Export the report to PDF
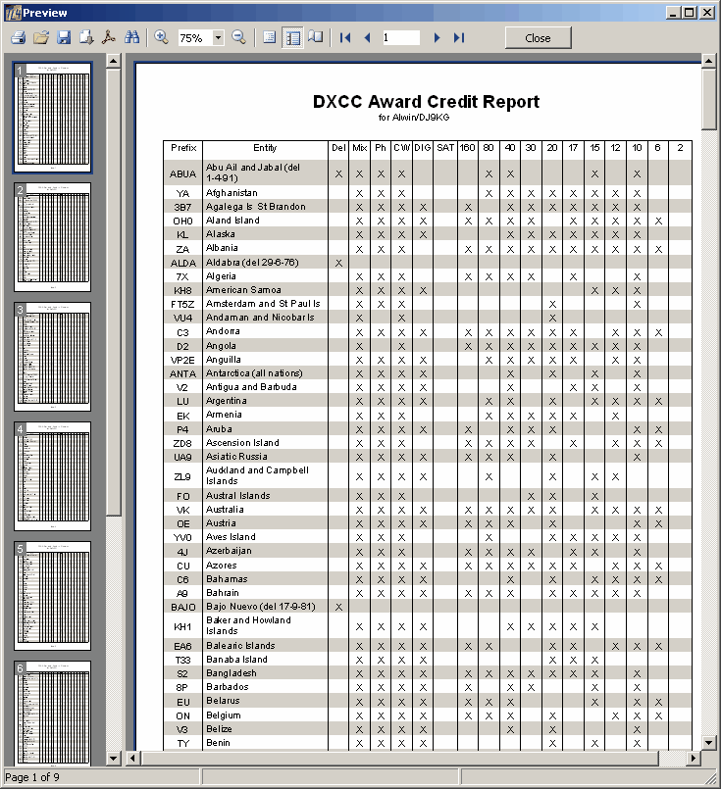This screenshot has width=721, height=789. 109,38
